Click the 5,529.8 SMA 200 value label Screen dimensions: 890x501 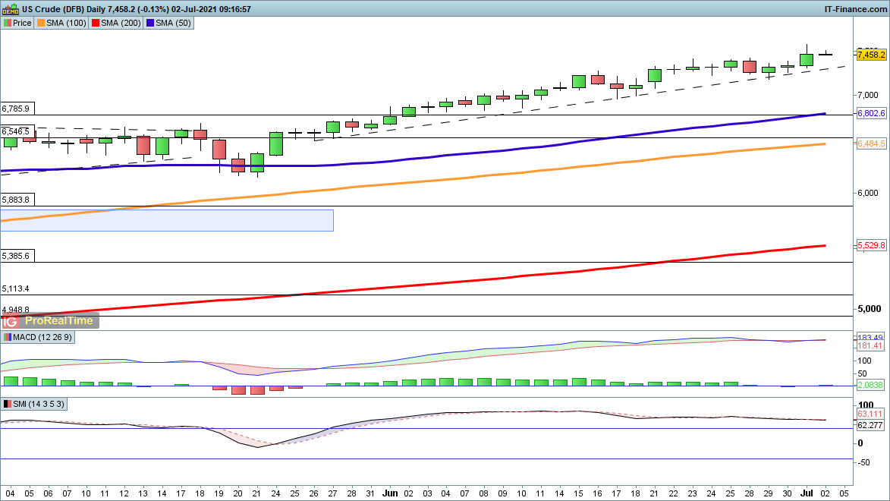coord(871,246)
